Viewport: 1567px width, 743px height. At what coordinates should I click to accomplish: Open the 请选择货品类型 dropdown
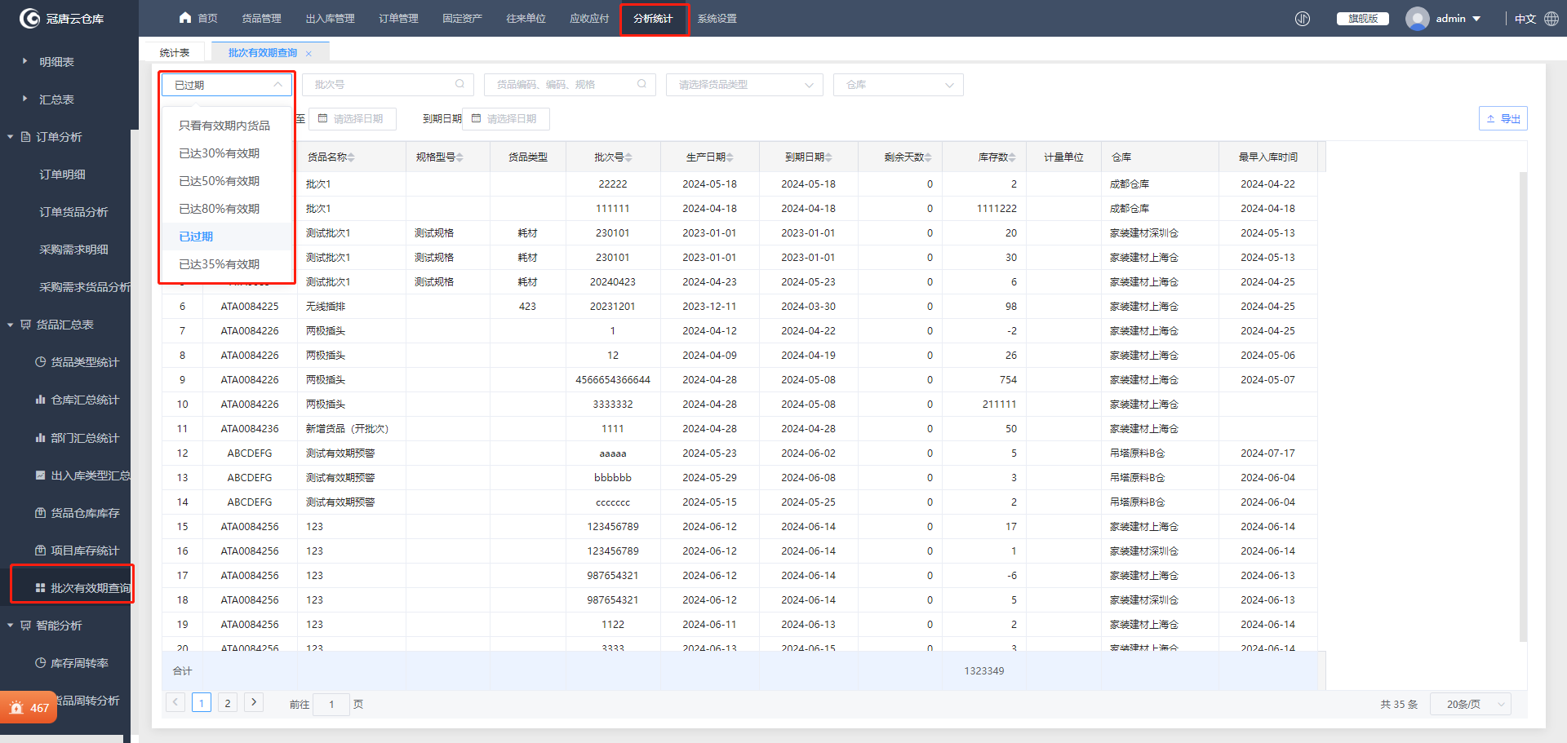[744, 85]
